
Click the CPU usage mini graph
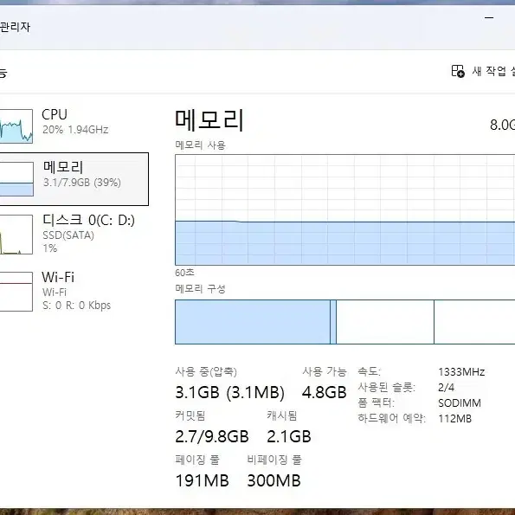(16, 126)
